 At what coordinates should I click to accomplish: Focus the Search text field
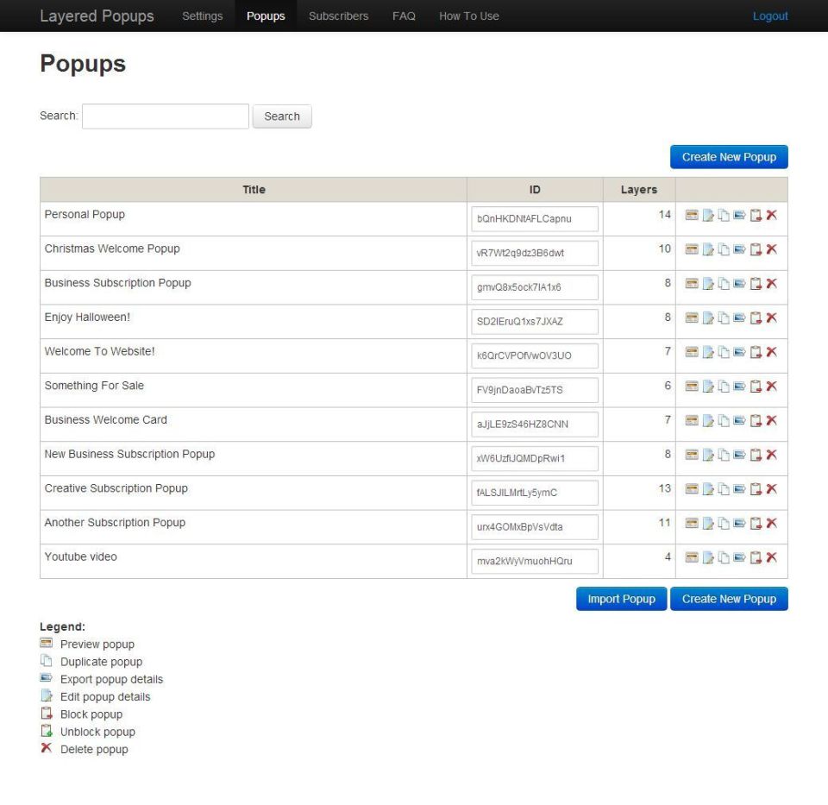(x=166, y=116)
